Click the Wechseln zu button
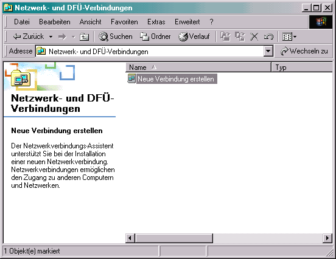 point(304,51)
